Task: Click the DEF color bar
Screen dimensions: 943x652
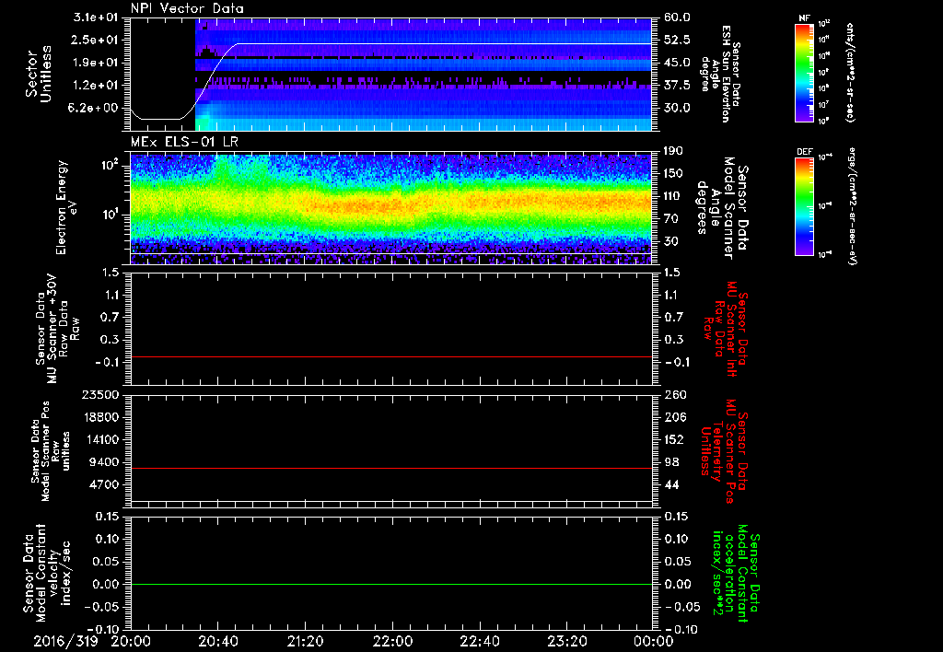Action: [x=804, y=206]
